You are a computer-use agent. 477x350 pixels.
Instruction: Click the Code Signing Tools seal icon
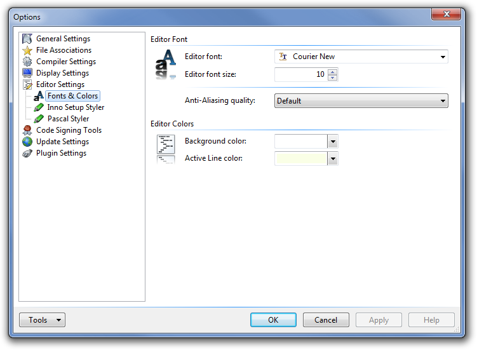click(27, 130)
